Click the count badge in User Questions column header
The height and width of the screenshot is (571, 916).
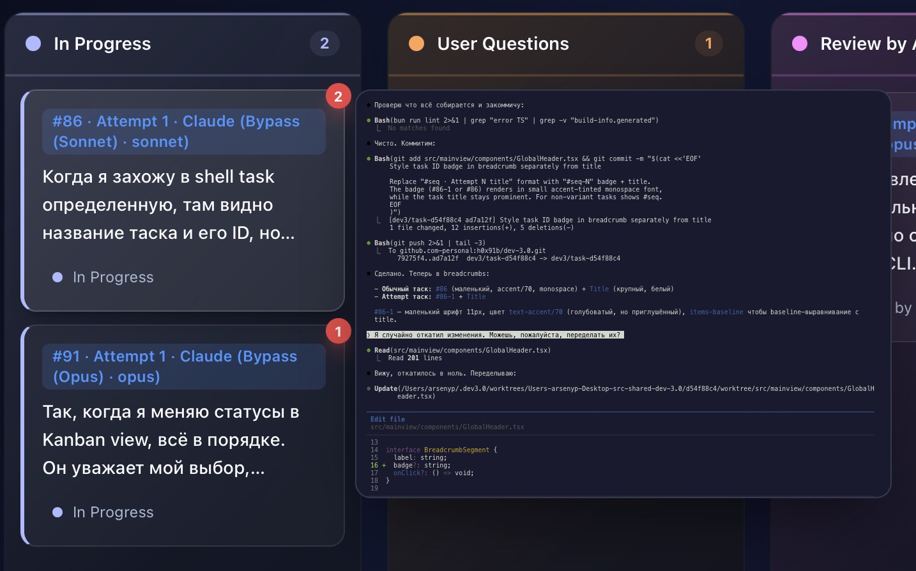click(x=708, y=43)
